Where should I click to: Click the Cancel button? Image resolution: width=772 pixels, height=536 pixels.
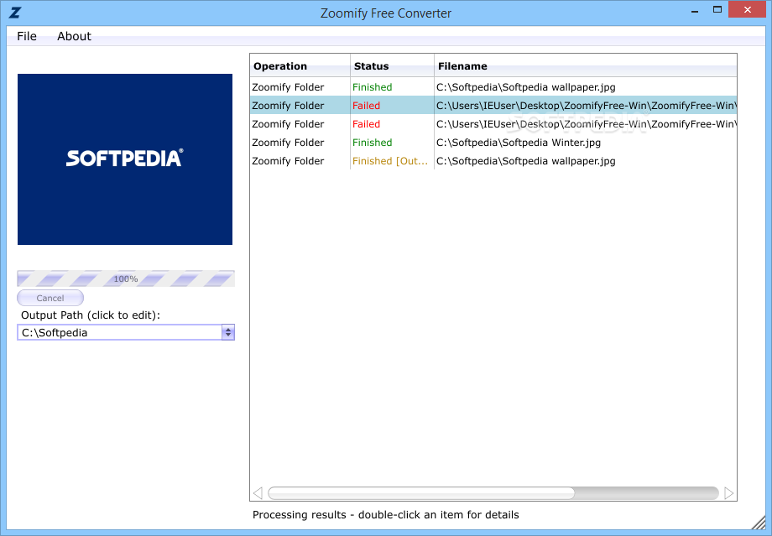50,298
